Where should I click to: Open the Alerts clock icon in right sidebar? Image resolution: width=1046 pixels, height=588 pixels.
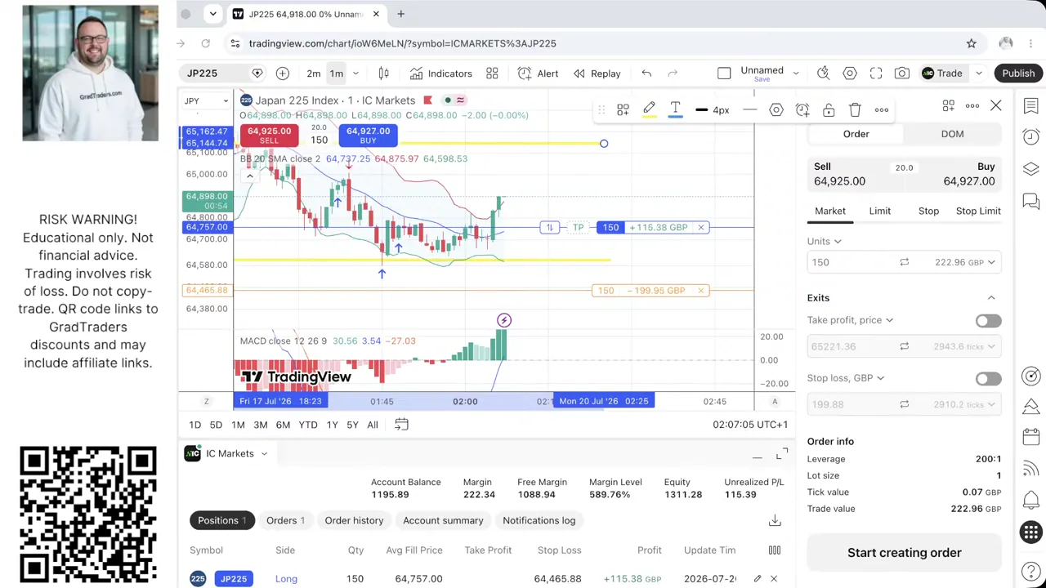tap(1030, 136)
